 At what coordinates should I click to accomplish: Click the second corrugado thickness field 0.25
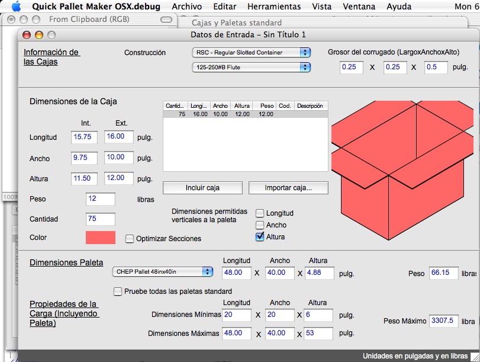(395, 68)
